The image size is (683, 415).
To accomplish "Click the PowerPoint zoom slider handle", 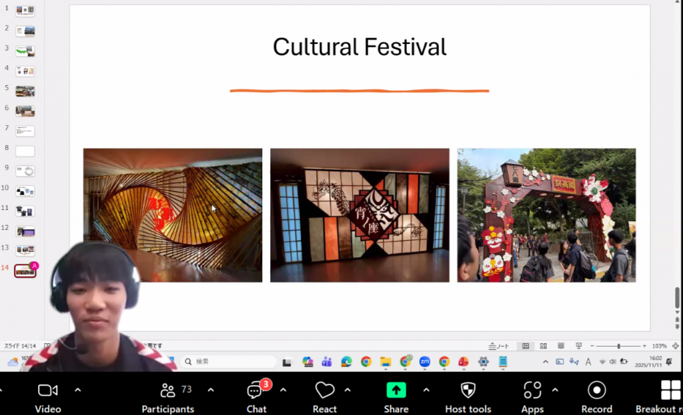I will [x=619, y=346].
